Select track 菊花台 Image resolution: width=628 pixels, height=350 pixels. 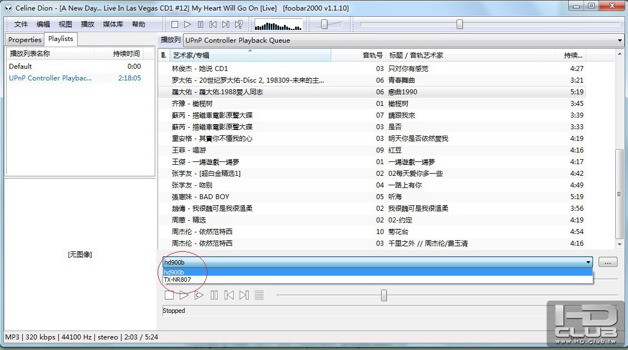pos(372,231)
